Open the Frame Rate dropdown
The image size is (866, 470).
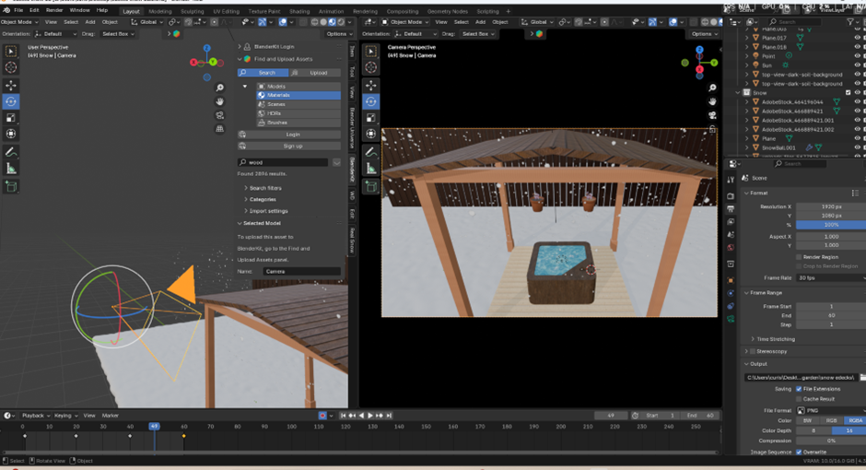tap(830, 277)
